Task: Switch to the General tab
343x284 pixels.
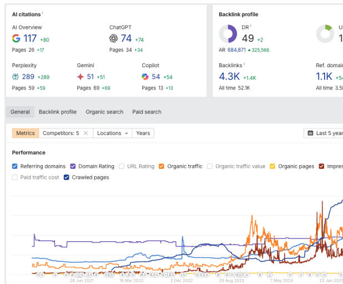Action: (20, 112)
